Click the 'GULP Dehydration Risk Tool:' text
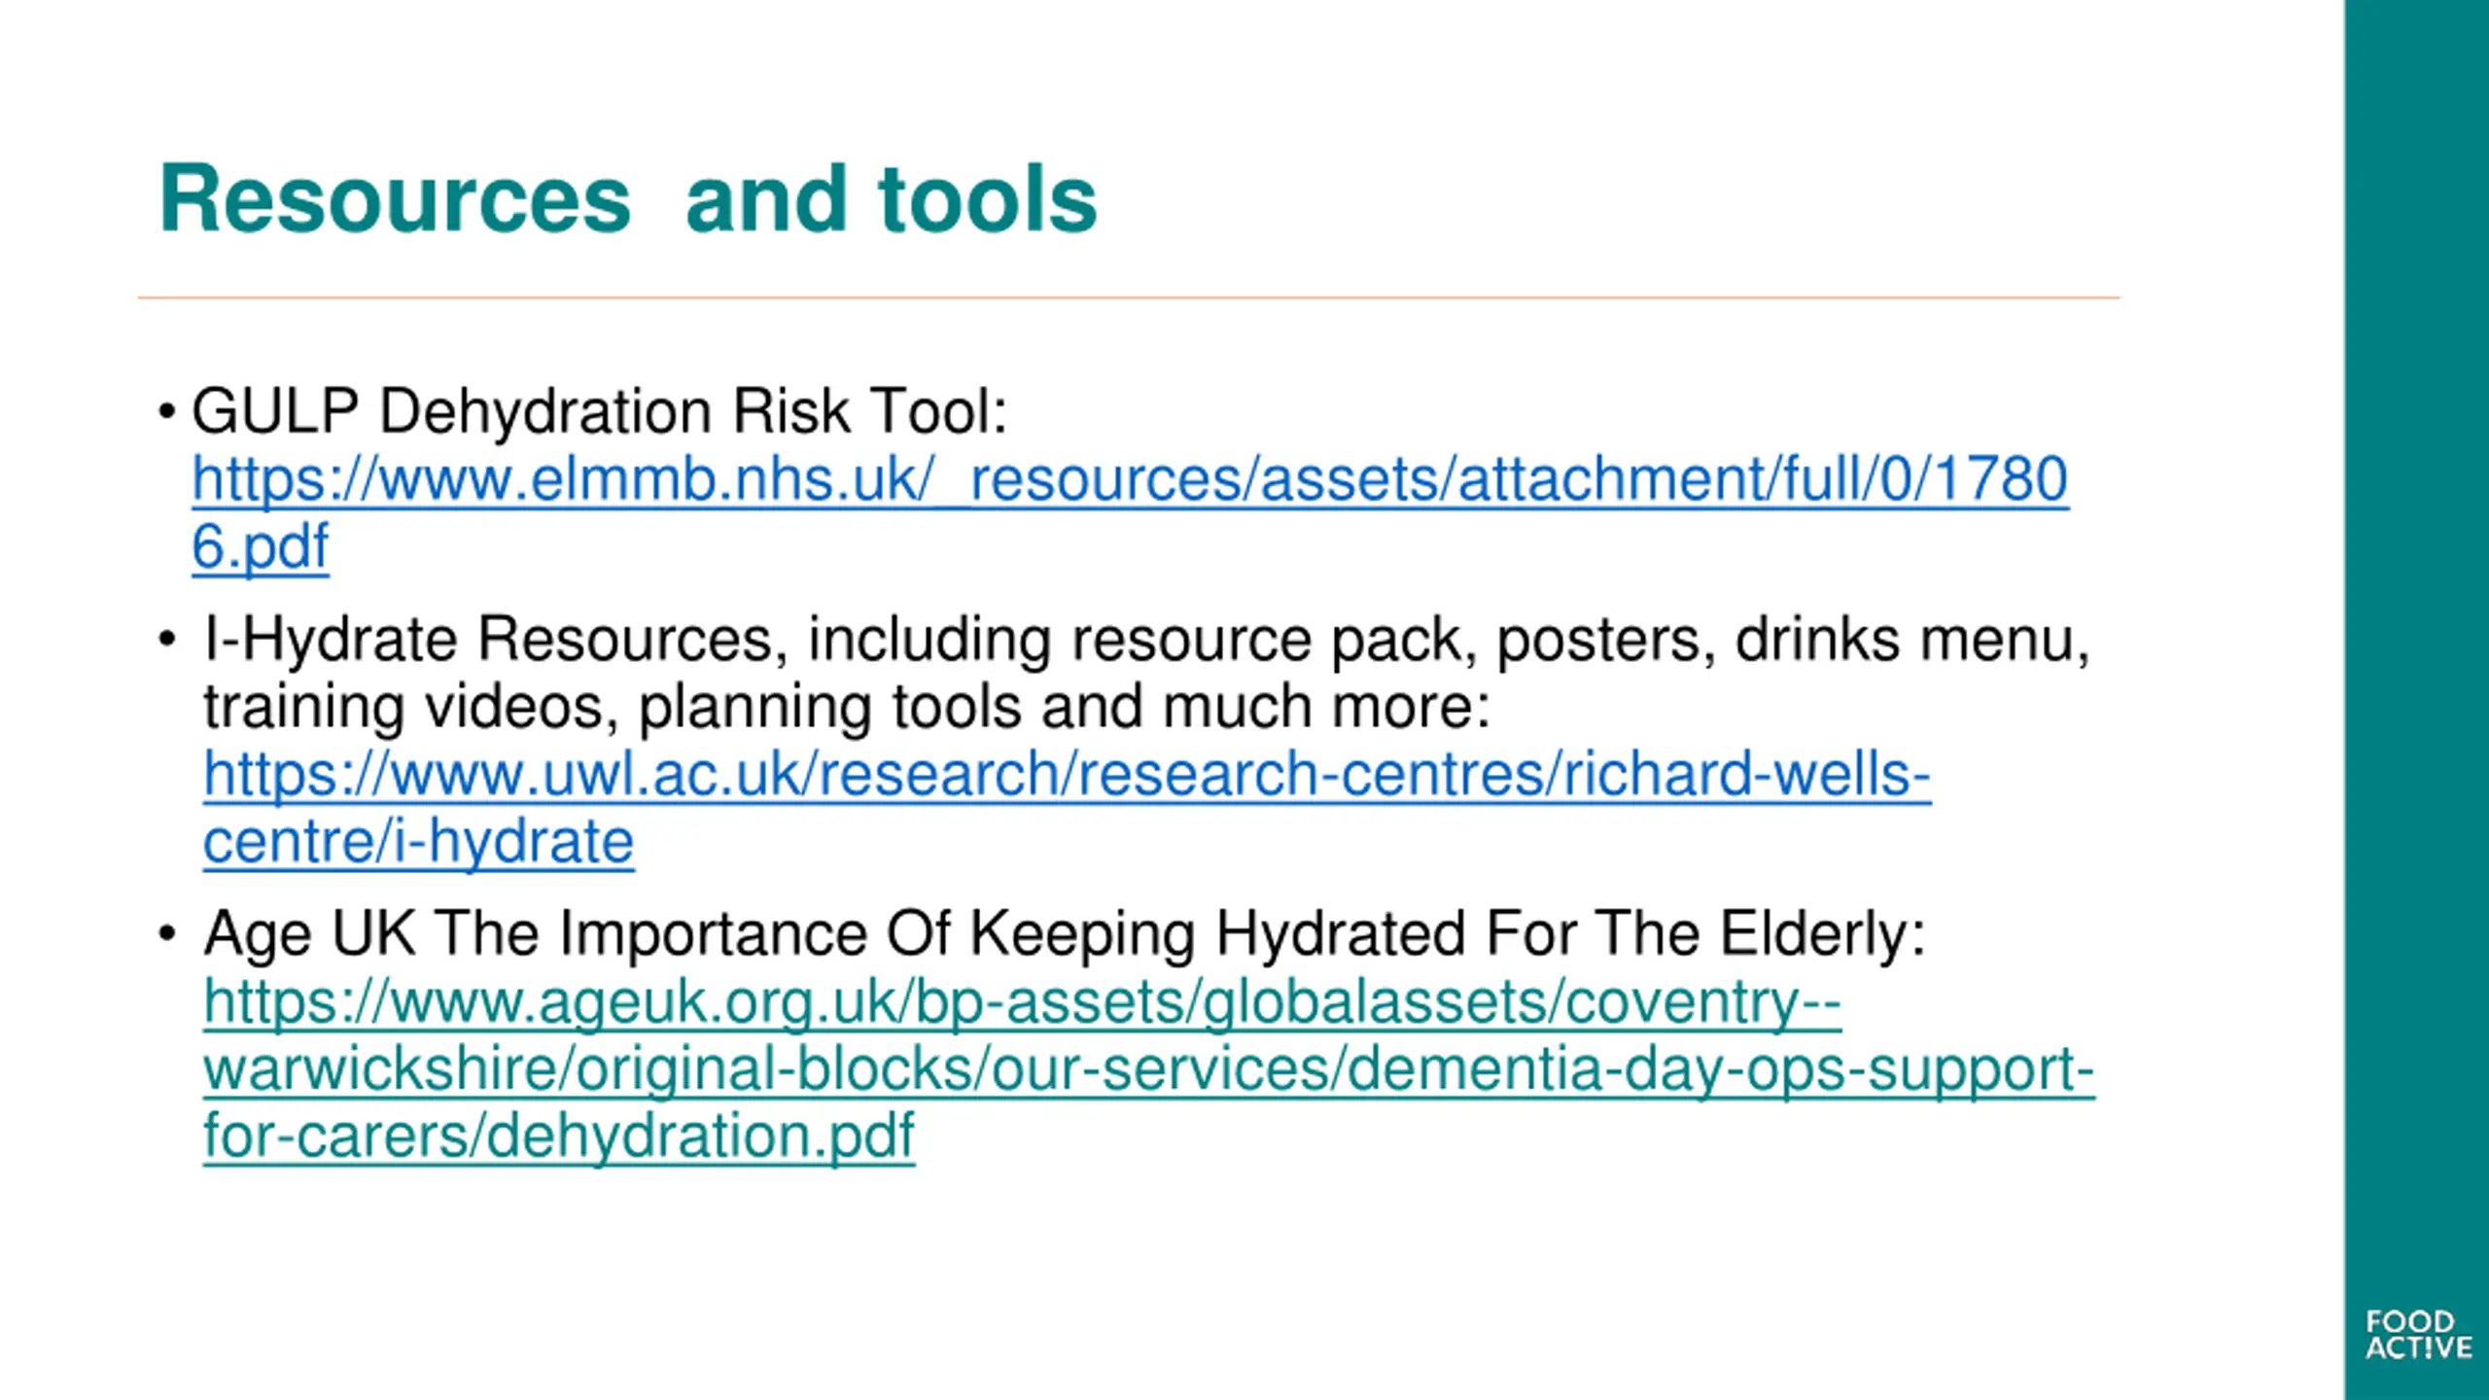The image size is (2489, 1400). [x=599, y=411]
